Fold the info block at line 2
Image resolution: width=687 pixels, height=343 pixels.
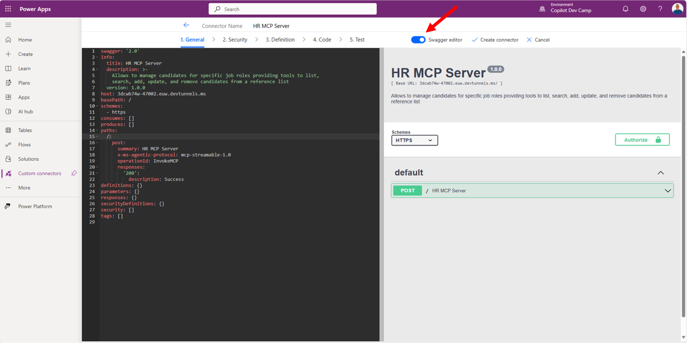[97, 57]
